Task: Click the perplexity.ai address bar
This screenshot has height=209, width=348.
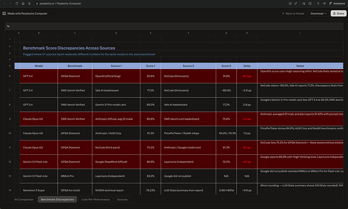Action: 60,3
